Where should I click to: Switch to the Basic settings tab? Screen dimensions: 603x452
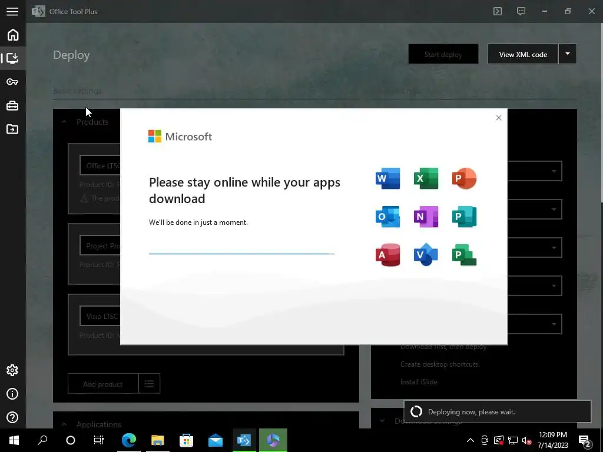coord(77,91)
